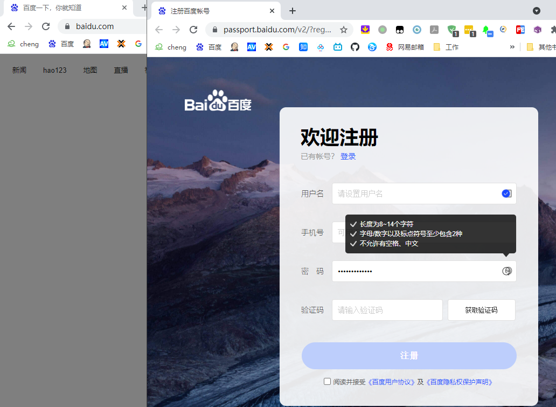
Task: Open the purple download extension icon
Action: 365,30
